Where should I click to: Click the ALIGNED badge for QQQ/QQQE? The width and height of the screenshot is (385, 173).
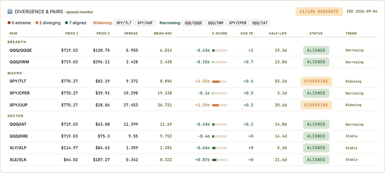(316, 50)
